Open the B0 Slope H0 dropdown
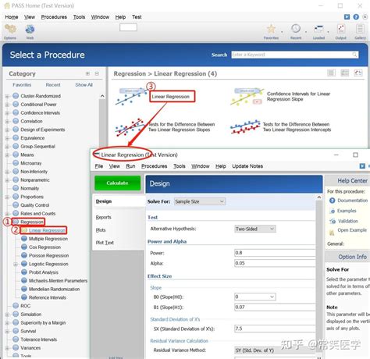The image size is (370, 359). pyautogui.click(x=255, y=297)
